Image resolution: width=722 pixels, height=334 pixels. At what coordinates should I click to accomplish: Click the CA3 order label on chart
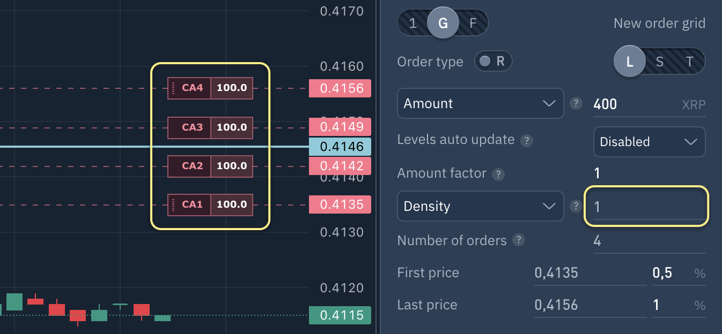192,127
